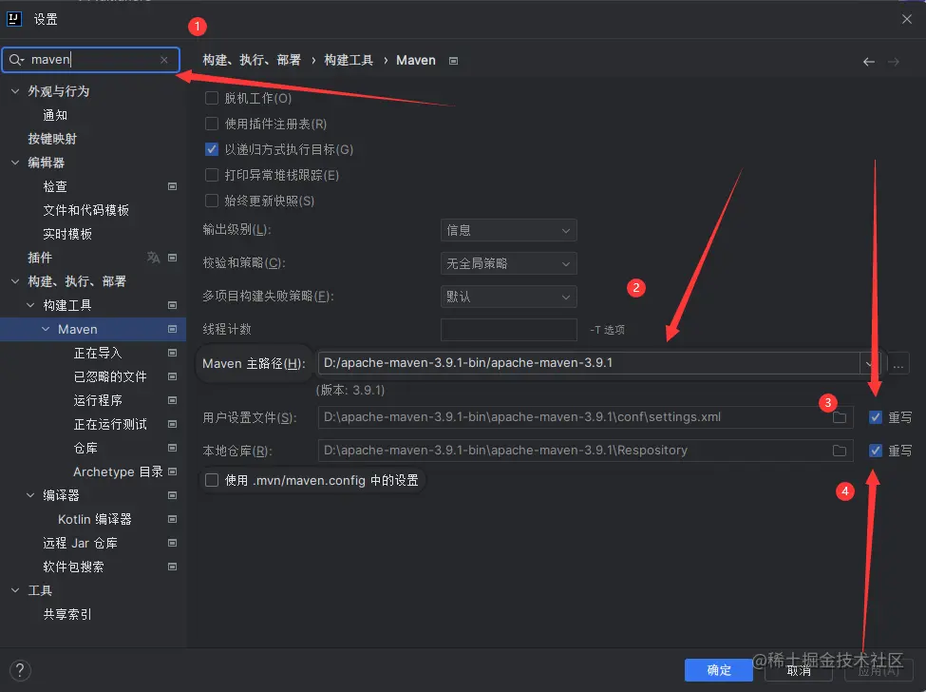Click the 应用(A) button
The height and width of the screenshot is (692, 926).
point(879,670)
